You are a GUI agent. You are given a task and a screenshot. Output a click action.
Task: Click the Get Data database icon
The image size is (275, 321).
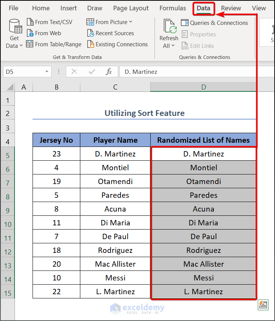16,26
